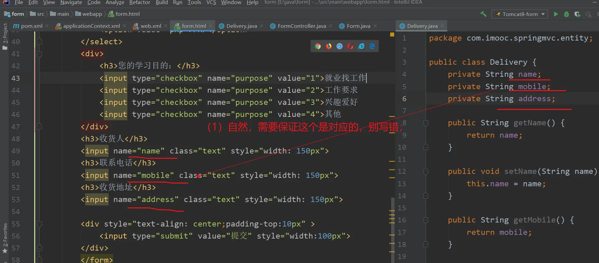The height and width of the screenshot is (263, 599).
Task: Launch preview in Microsoft Edge
Action: pyautogui.click(x=372, y=46)
